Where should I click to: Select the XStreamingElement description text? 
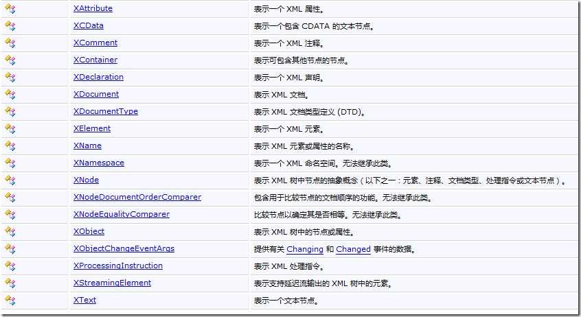[323, 283]
